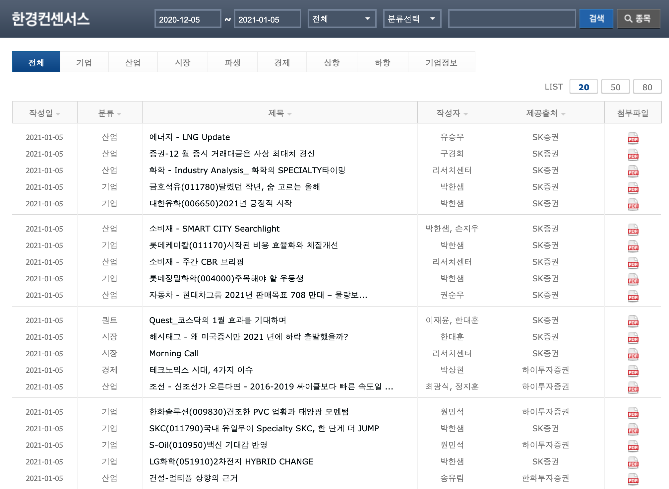The width and height of the screenshot is (669, 489).
Task: Open the 분류선택 dropdown
Action: click(412, 19)
